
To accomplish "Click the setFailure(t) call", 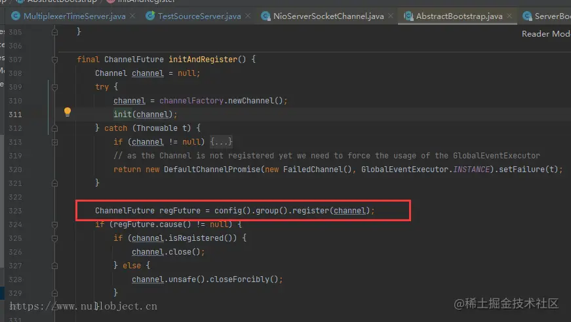I will point(528,170).
